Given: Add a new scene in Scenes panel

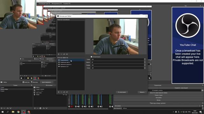Looking at the screenshot, I should [x=2, y=108].
